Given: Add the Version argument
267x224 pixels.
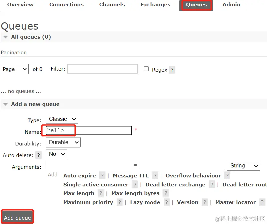Looking at the screenshot, I should coord(188,202).
